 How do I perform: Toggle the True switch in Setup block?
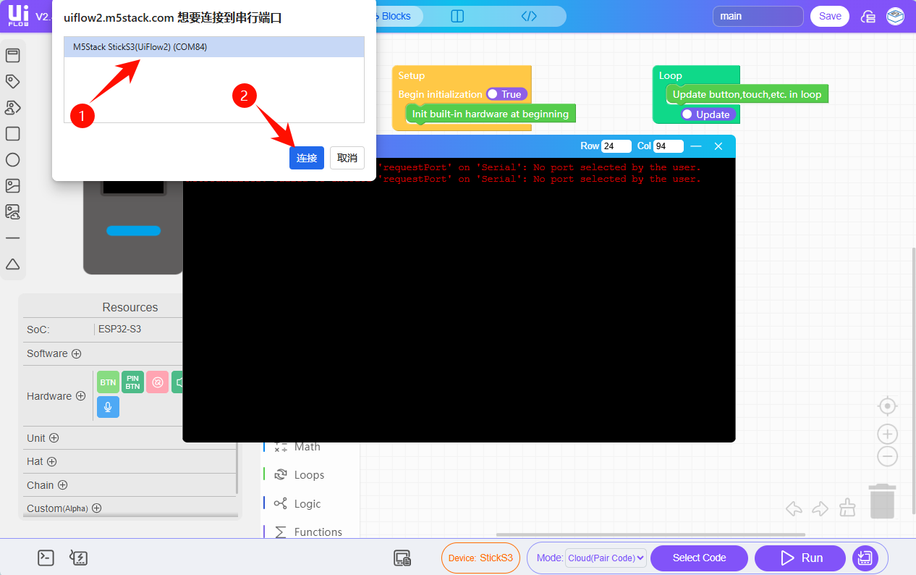pos(506,94)
